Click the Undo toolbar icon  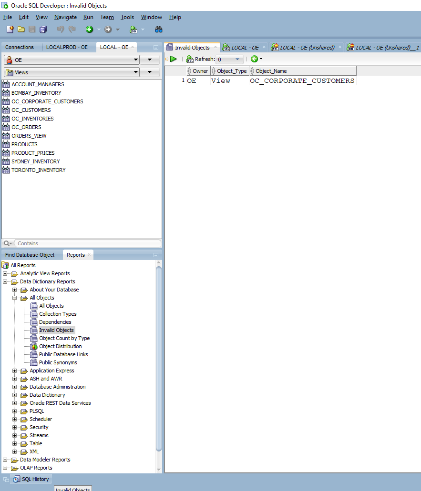tap(61, 30)
